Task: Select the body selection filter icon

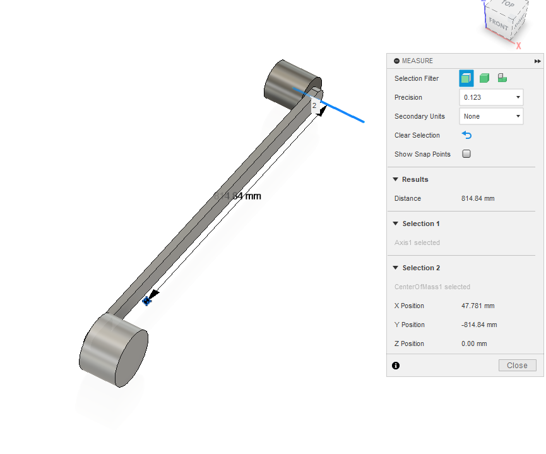Action: click(484, 78)
